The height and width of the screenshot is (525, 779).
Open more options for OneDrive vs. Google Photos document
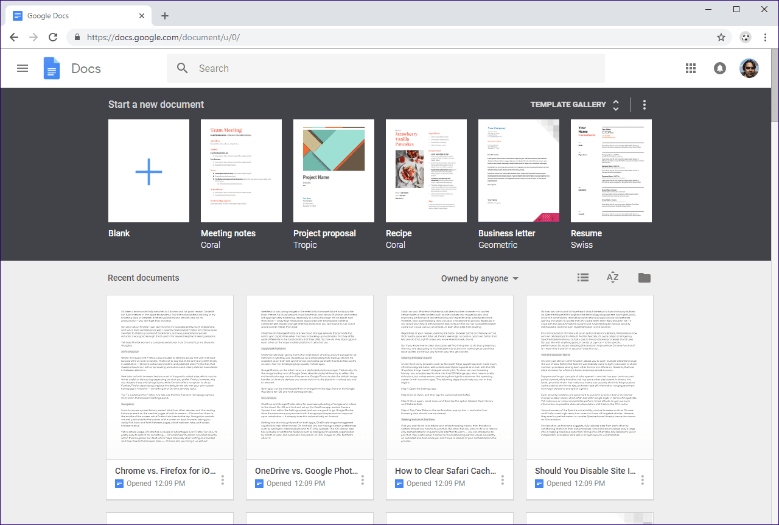pyautogui.click(x=363, y=479)
